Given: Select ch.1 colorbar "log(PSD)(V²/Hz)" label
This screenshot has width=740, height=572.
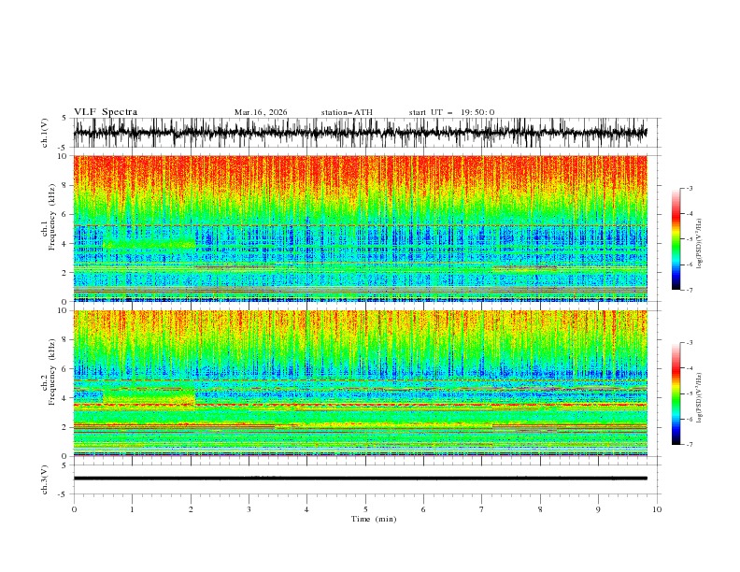Looking at the screenshot, I should pyautogui.click(x=699, y=244).
